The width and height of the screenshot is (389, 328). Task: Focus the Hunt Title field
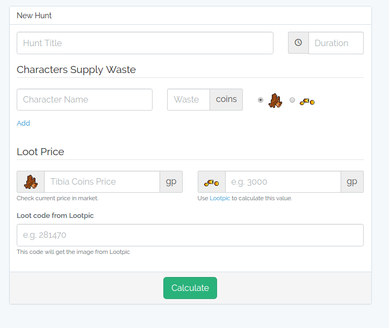tap(145, 43)
